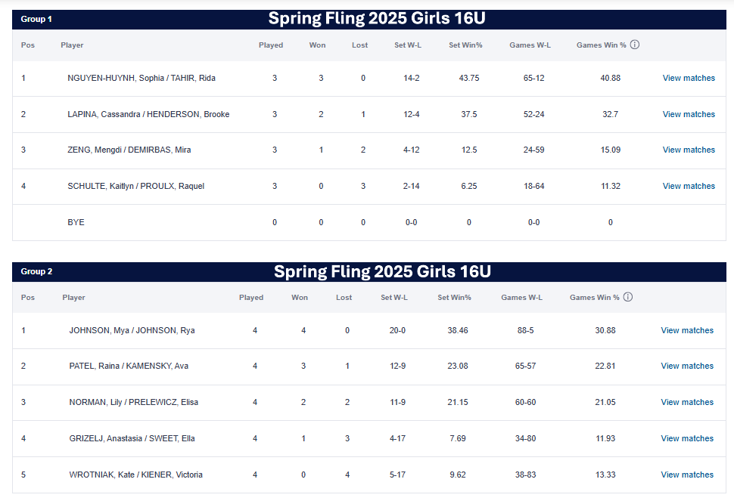
Task: Show matches for Norman / Prelewicz
Action: (x=687, y=402)
